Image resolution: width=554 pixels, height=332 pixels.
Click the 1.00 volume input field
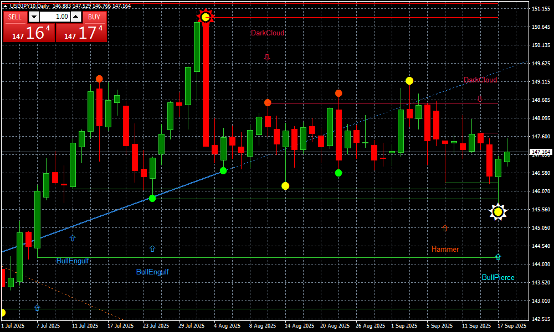pos(55,17)
